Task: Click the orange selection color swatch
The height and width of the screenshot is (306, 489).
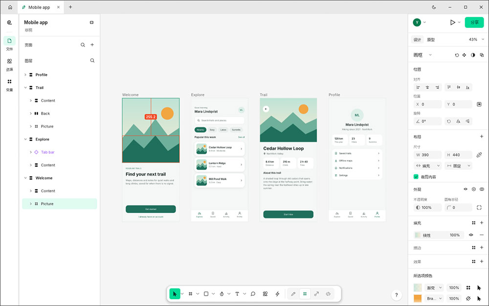Action: [x=418, y=299]
